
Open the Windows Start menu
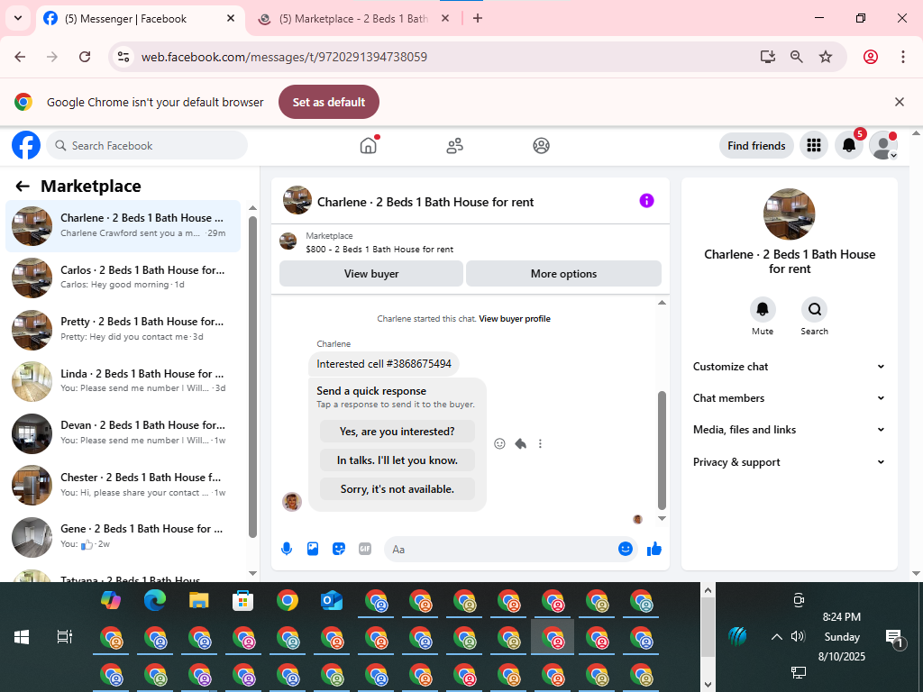22,637
